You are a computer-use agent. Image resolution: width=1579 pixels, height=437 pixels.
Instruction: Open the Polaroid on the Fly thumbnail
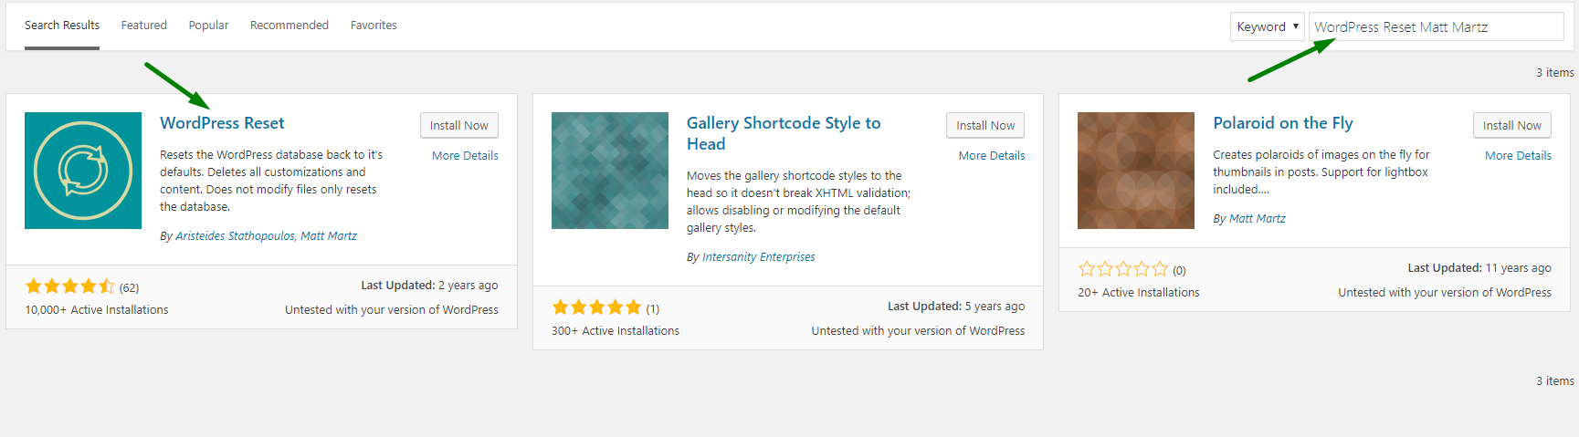[1136, 171]
